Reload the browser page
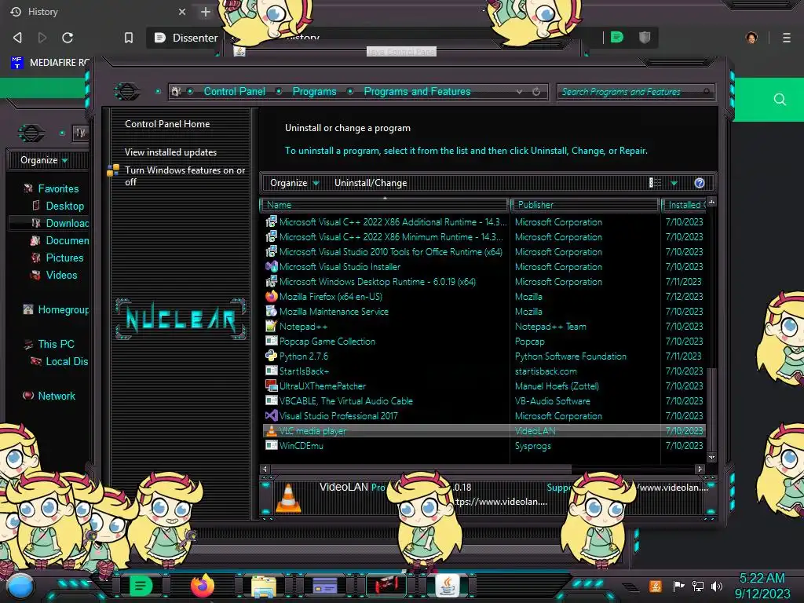 68,38
